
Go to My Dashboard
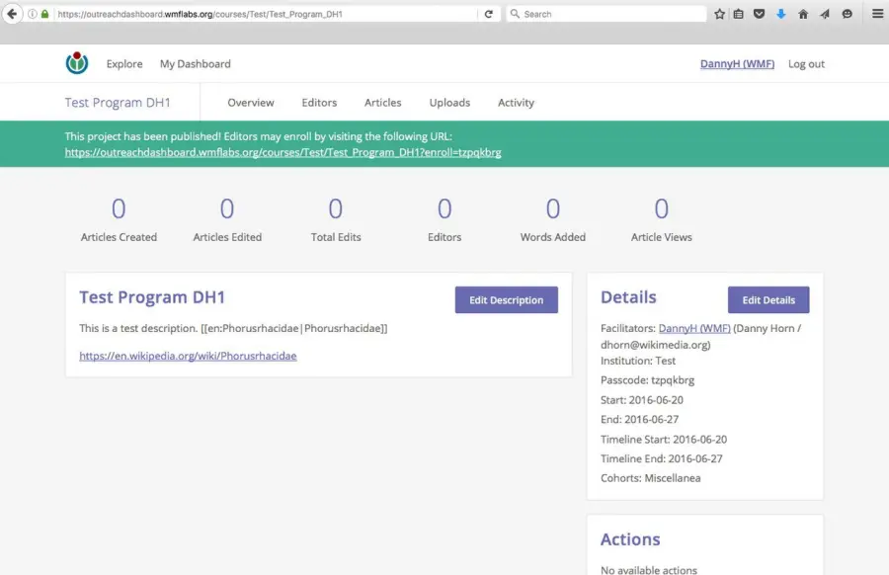[195, 64]
